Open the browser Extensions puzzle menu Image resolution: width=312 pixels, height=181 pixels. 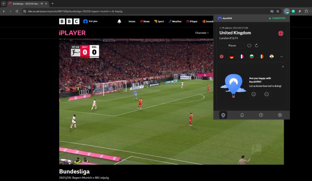click(306, 12)
